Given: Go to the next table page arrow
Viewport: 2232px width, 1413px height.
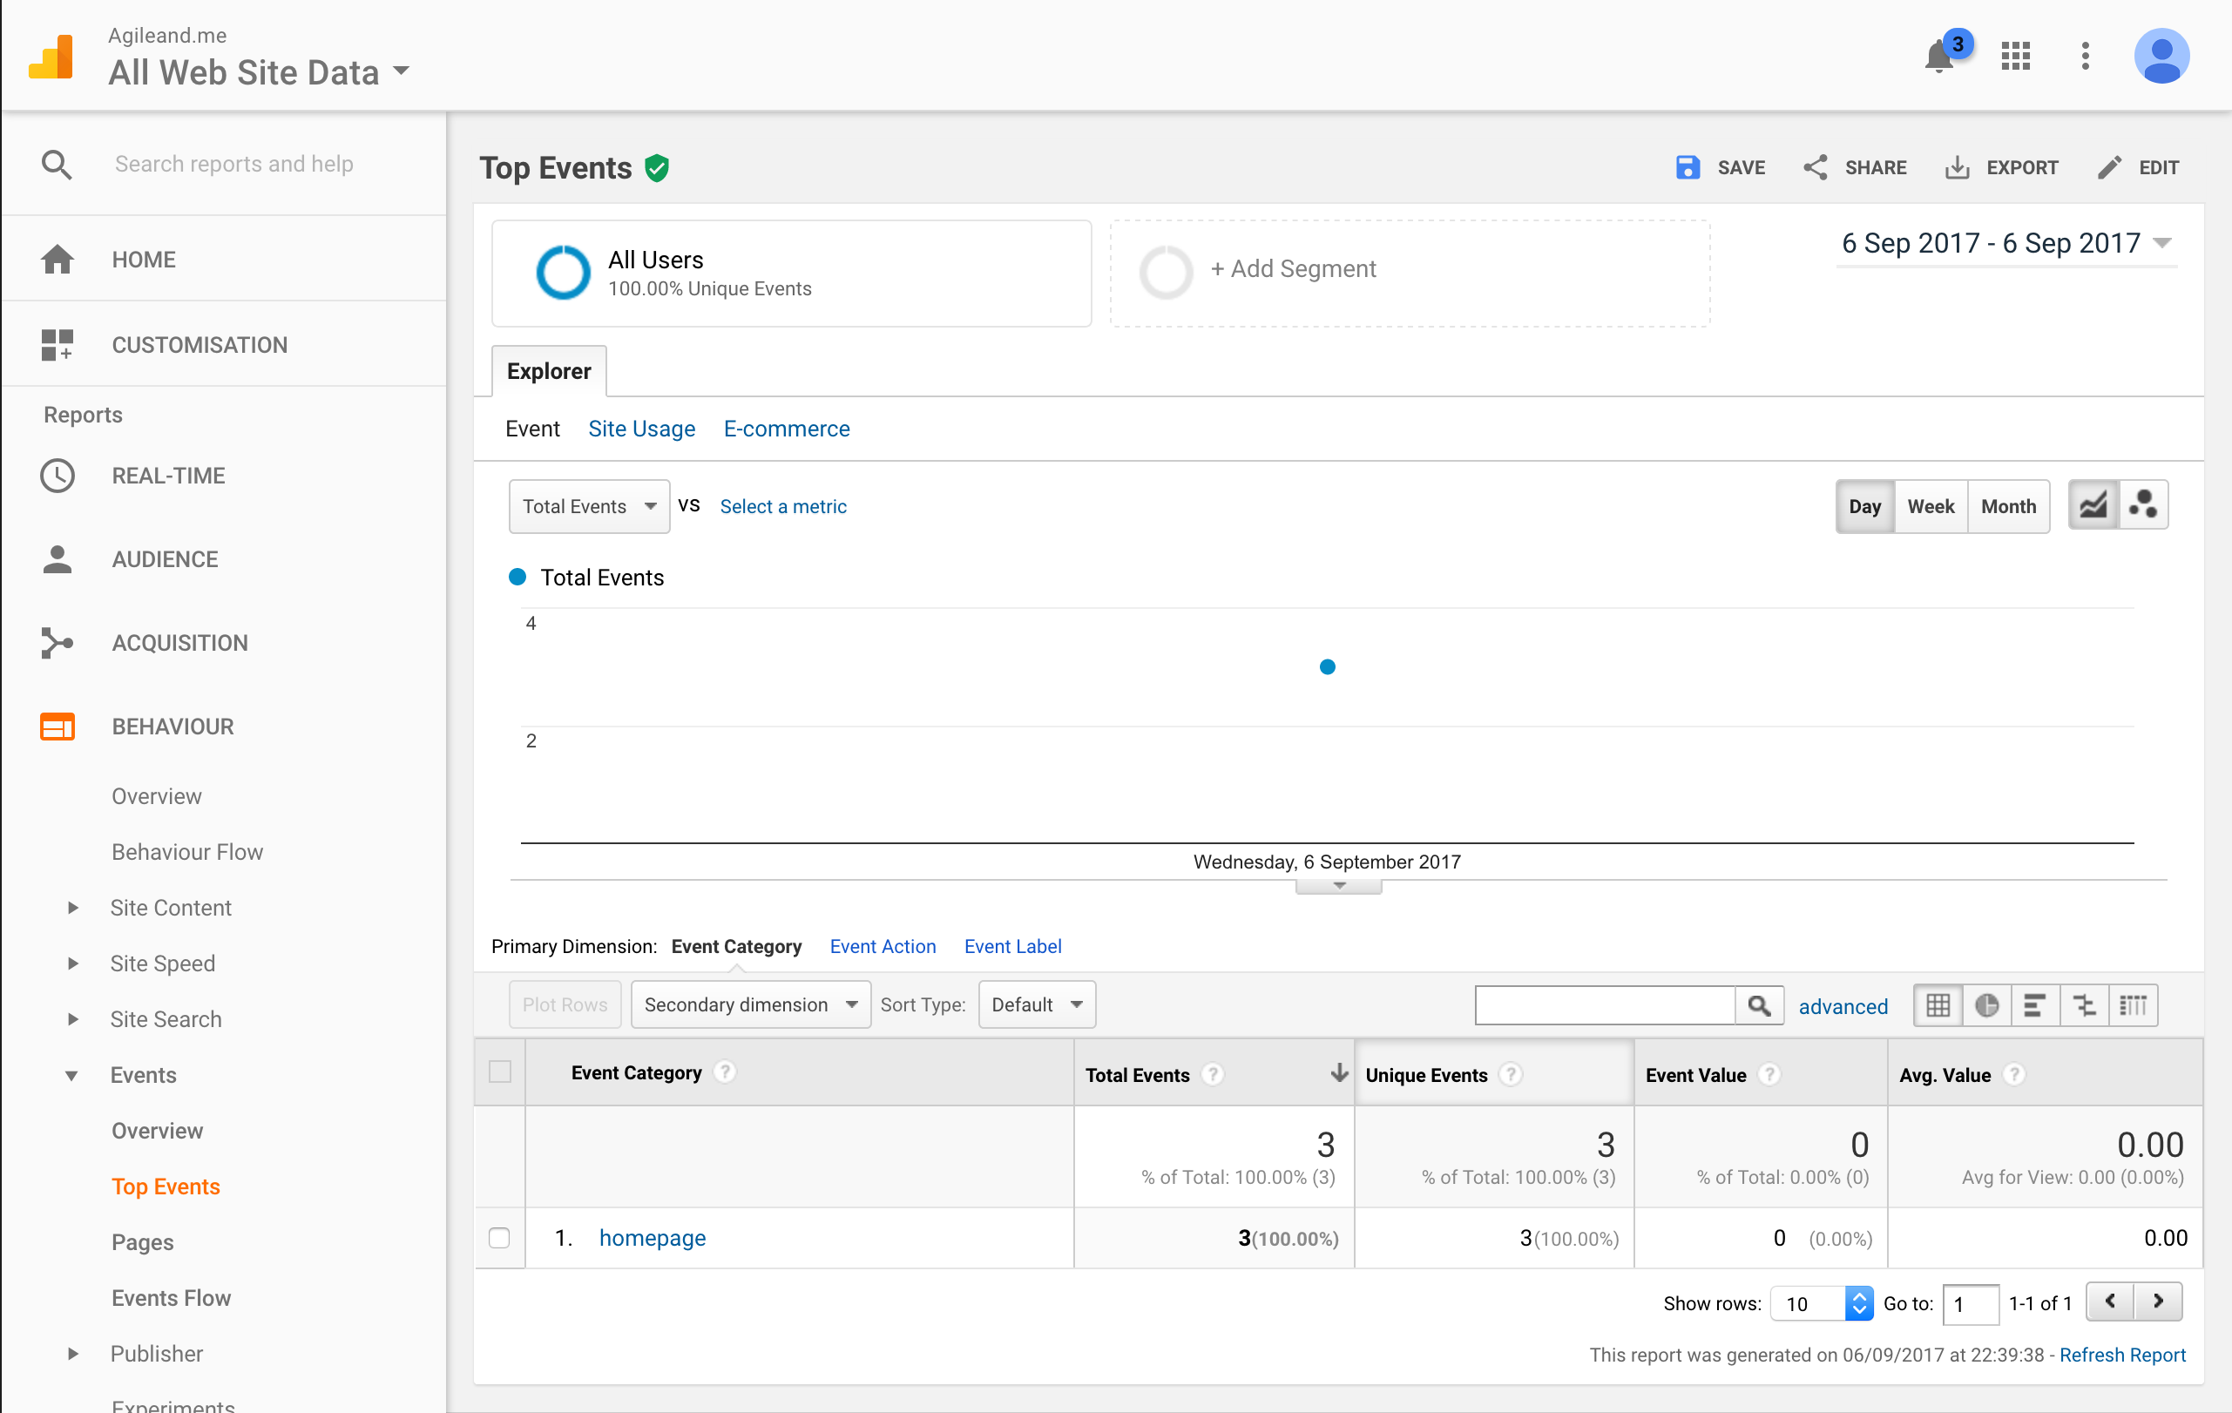Looking at the screenshot, I should (x=2158, y=1301).
